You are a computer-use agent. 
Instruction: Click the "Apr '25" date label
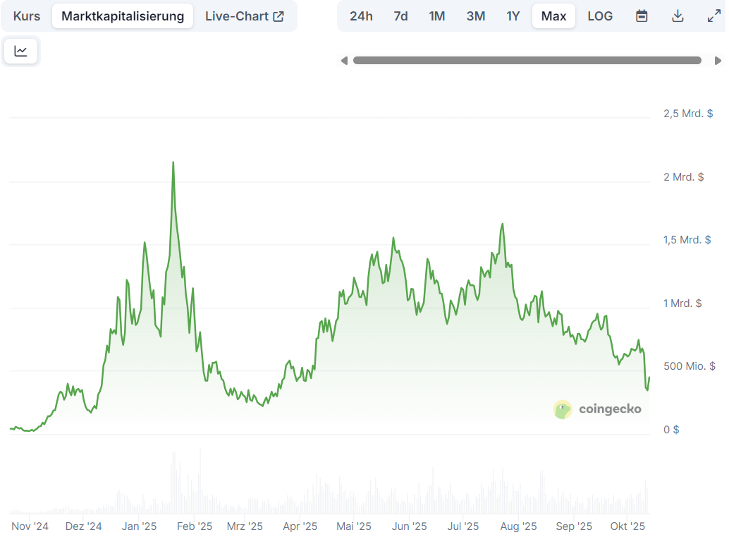pyautogui.click(x=300, y=526)
